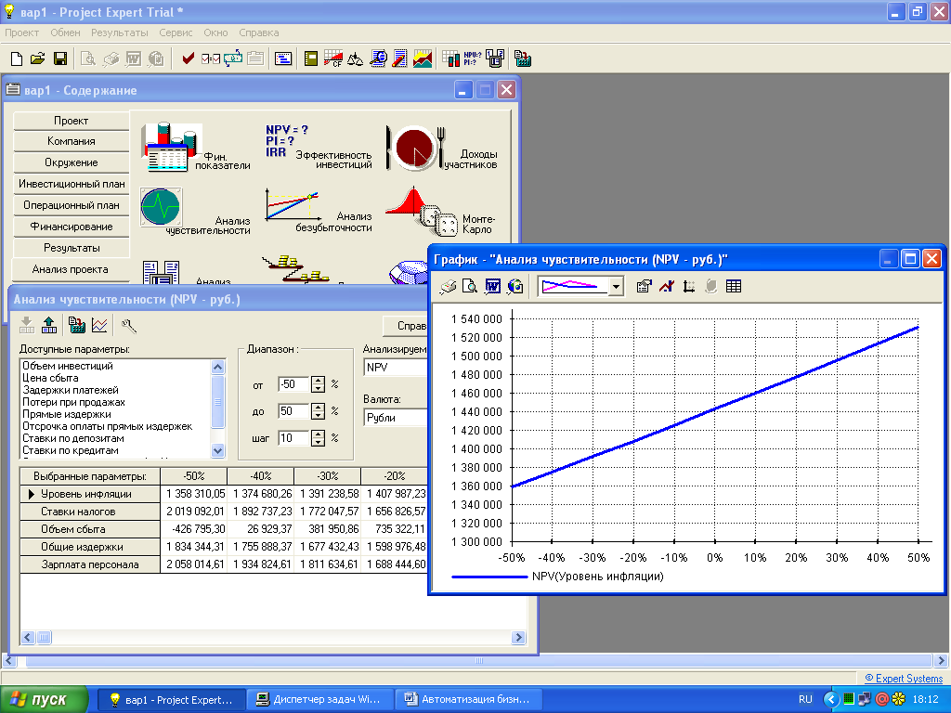Click the red line chart style icon
The image size is (951, 713).
(667, 287)
